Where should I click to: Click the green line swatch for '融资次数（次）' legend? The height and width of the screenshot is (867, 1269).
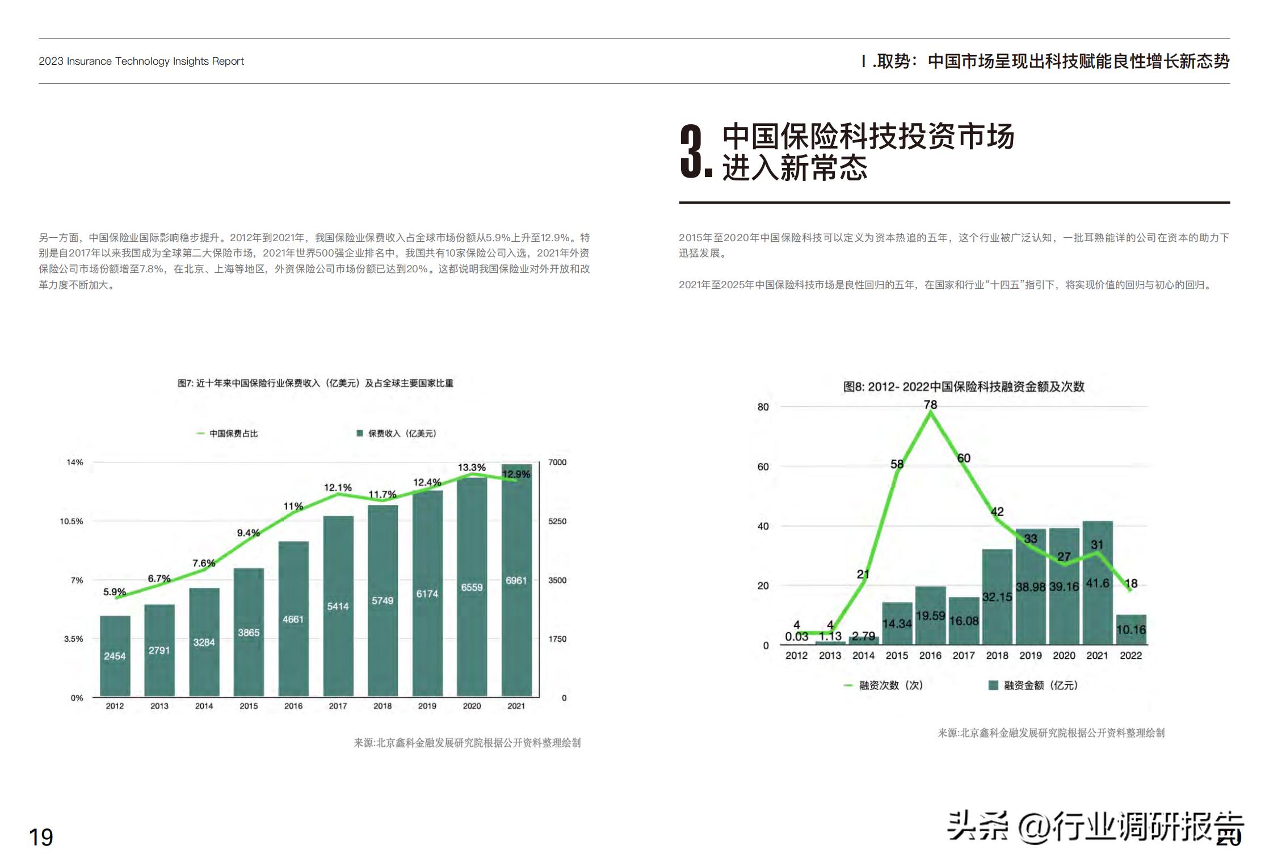848,685
